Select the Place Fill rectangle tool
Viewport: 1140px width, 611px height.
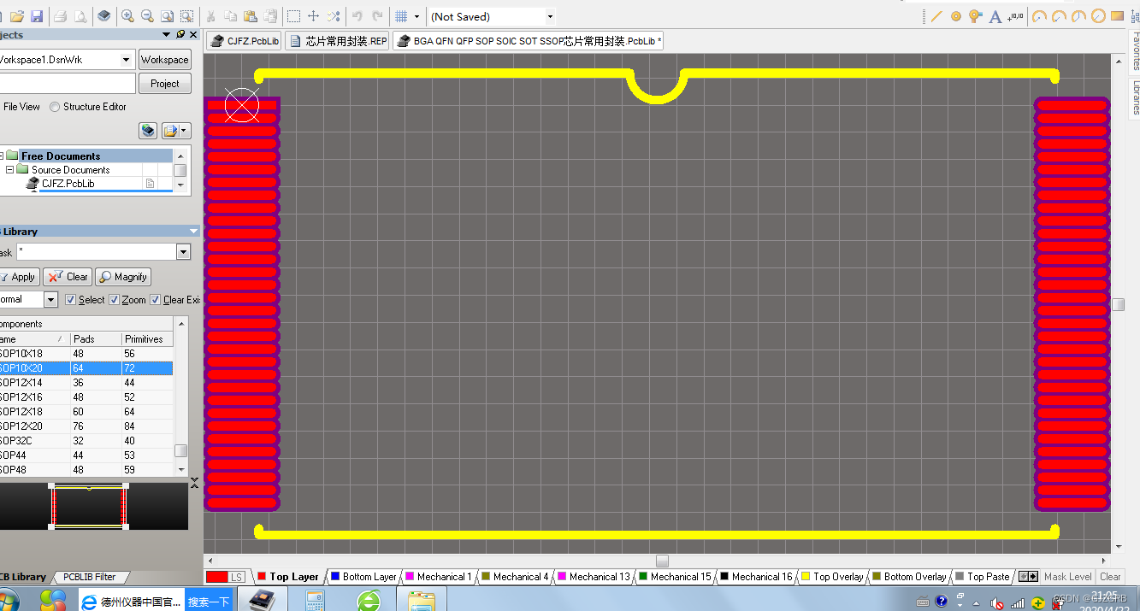coord(1117,16)
